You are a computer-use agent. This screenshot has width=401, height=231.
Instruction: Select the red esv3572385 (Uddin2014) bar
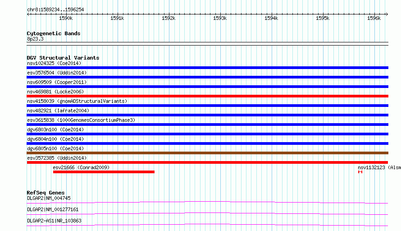[x=207, y=162]
